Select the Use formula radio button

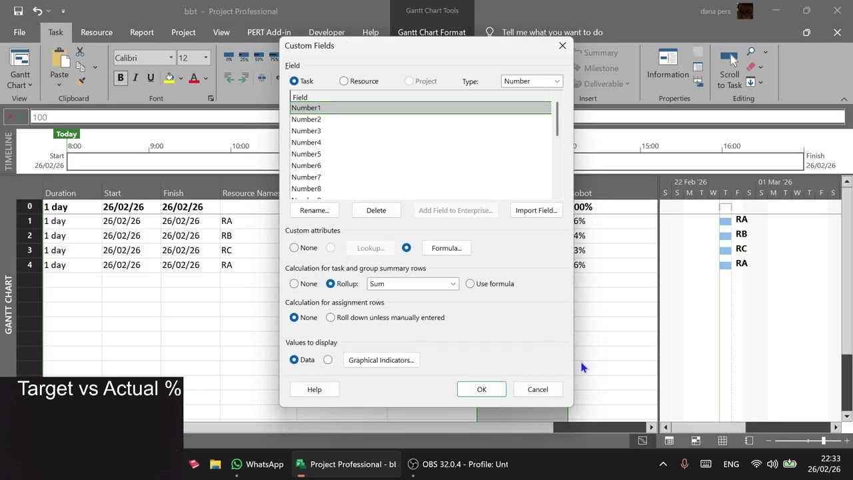pos(470,284)
